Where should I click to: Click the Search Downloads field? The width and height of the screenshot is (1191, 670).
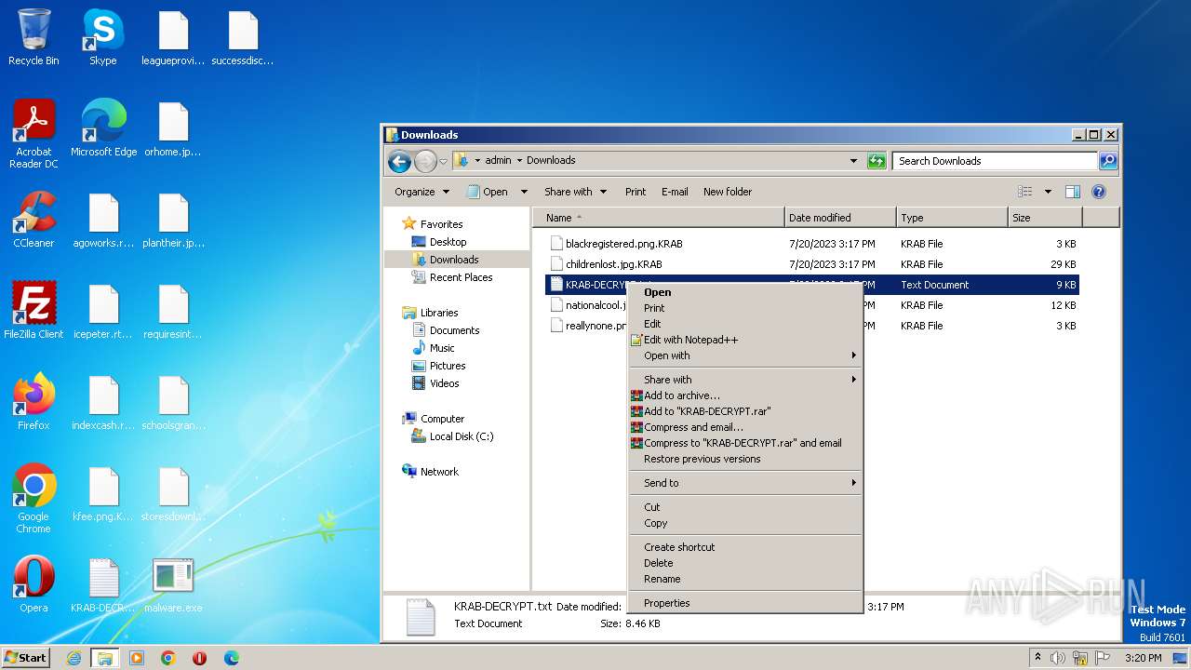coord(995,161)
